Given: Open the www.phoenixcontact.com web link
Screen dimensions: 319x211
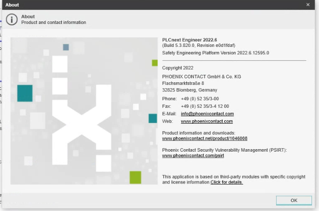Looking at the screenshot, I should (207, 121).
